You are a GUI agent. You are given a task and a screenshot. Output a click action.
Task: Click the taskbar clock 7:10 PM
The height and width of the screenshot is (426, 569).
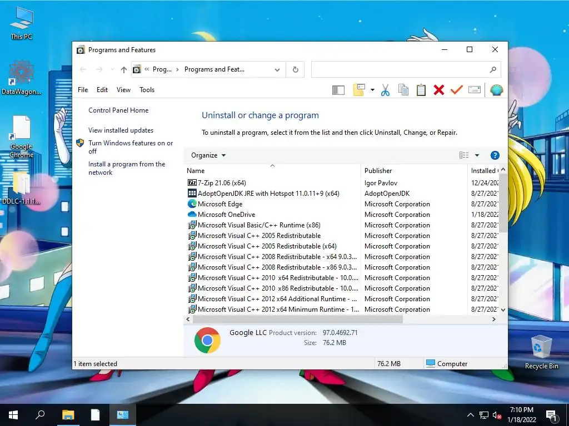tap(521, 415)
